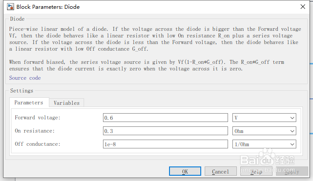313x181 pixels.
Task: Click the On resistance label
Action: tap(35, 131)
